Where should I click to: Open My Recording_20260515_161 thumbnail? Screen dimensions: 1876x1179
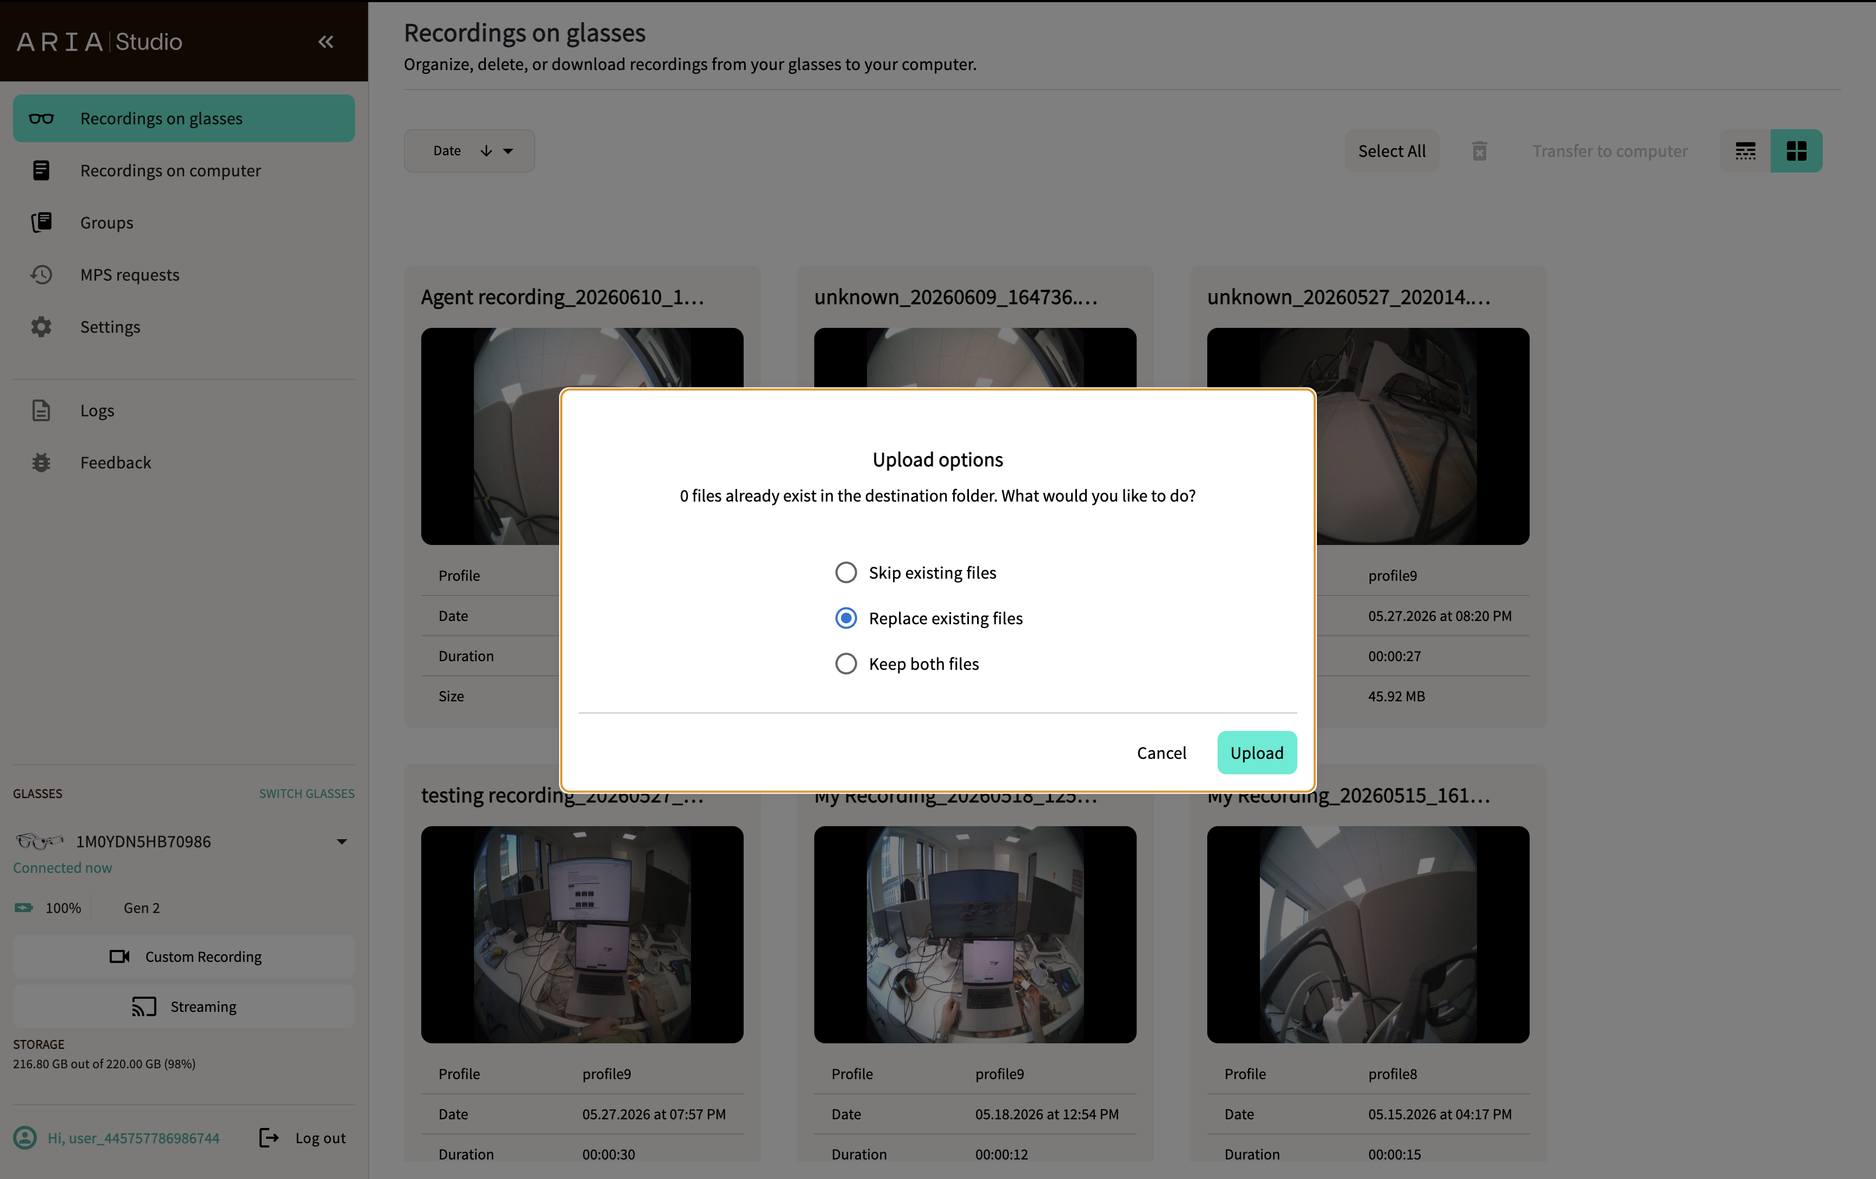coord(1368,934)
